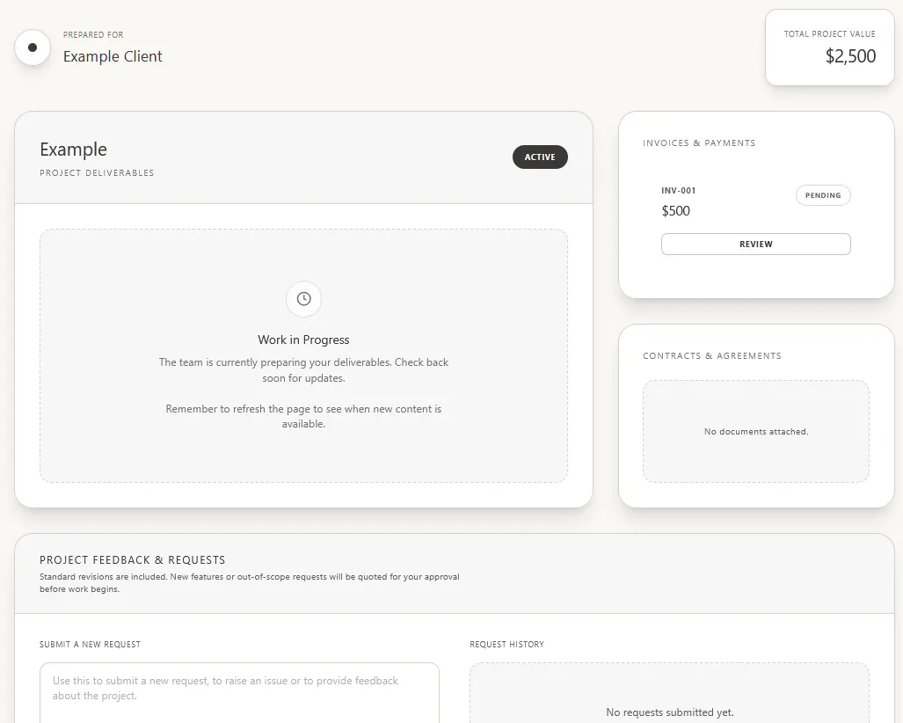Click the Example Client name
Viewport: 903px width, 723px height.
113,56
